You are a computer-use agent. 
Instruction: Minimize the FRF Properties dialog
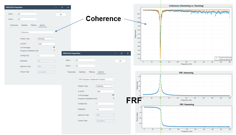coord(115,54)
